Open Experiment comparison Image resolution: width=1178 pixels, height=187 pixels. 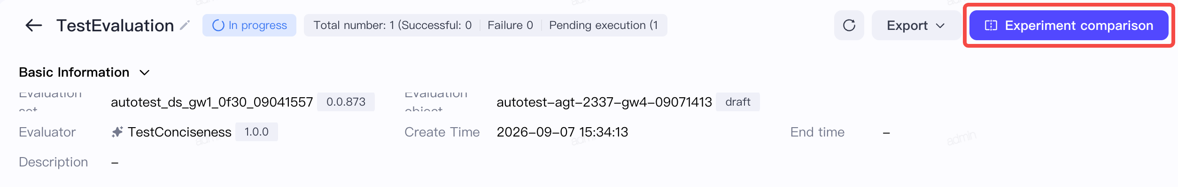1069,25
